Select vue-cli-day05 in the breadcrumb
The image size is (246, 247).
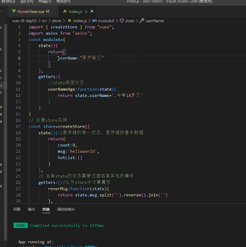pyautogui.click(x=24, y=21)
